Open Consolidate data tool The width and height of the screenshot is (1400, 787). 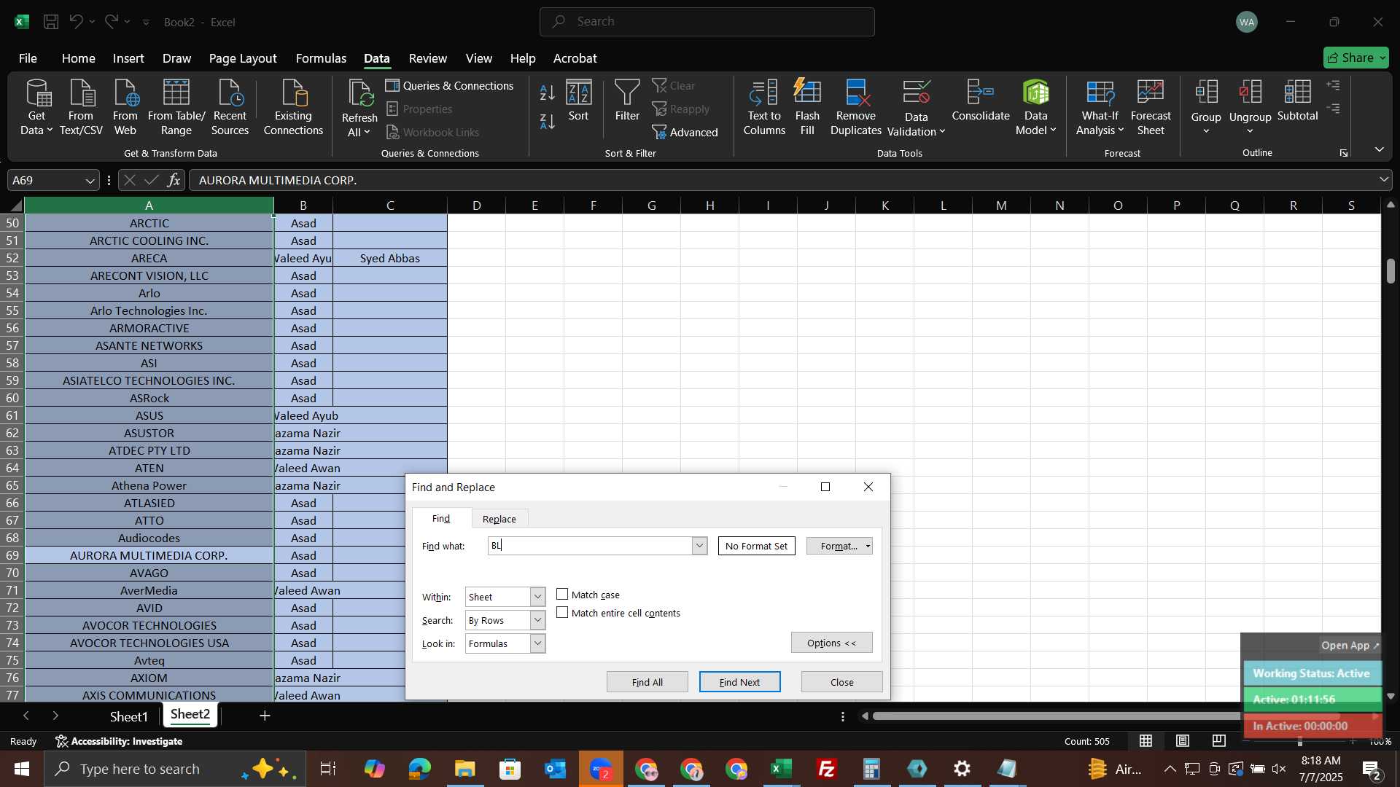[x=981, y=101]
